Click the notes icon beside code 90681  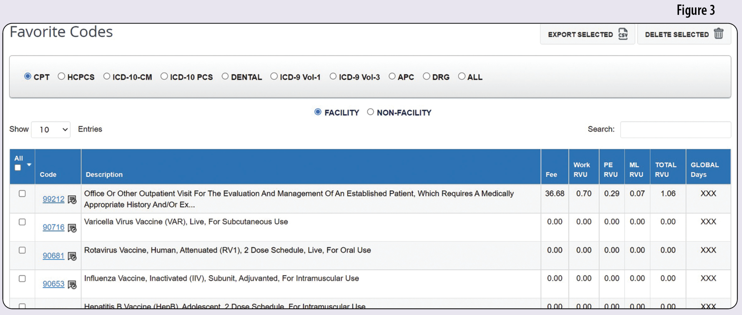[72, 256]
